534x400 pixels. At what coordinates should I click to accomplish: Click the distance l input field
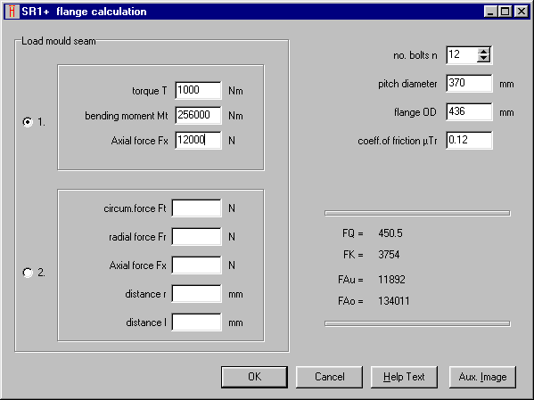point(196,322)
